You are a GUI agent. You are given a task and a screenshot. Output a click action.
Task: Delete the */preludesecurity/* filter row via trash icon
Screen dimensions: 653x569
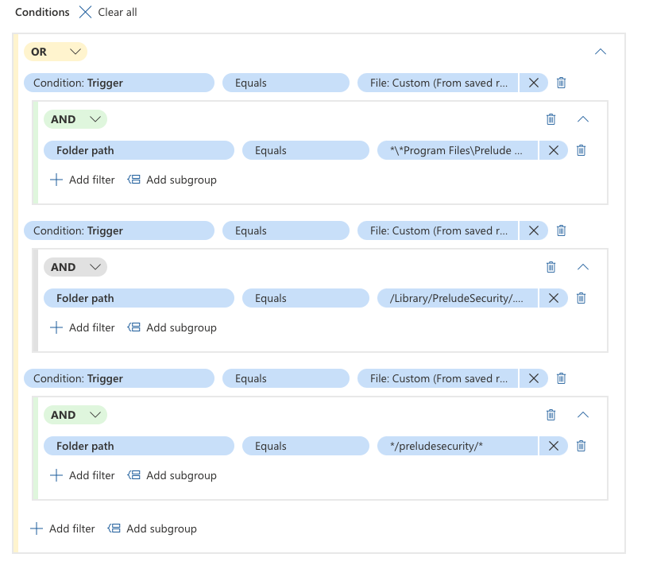pyautogui.click(x=581, y=446)
